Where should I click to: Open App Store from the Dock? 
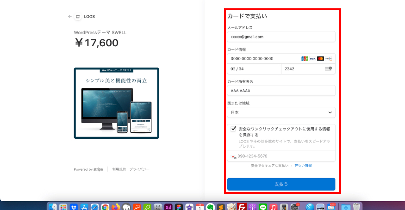(84, 207)
